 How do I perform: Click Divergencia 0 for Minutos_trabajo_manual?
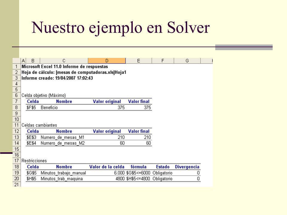(198, 173)
